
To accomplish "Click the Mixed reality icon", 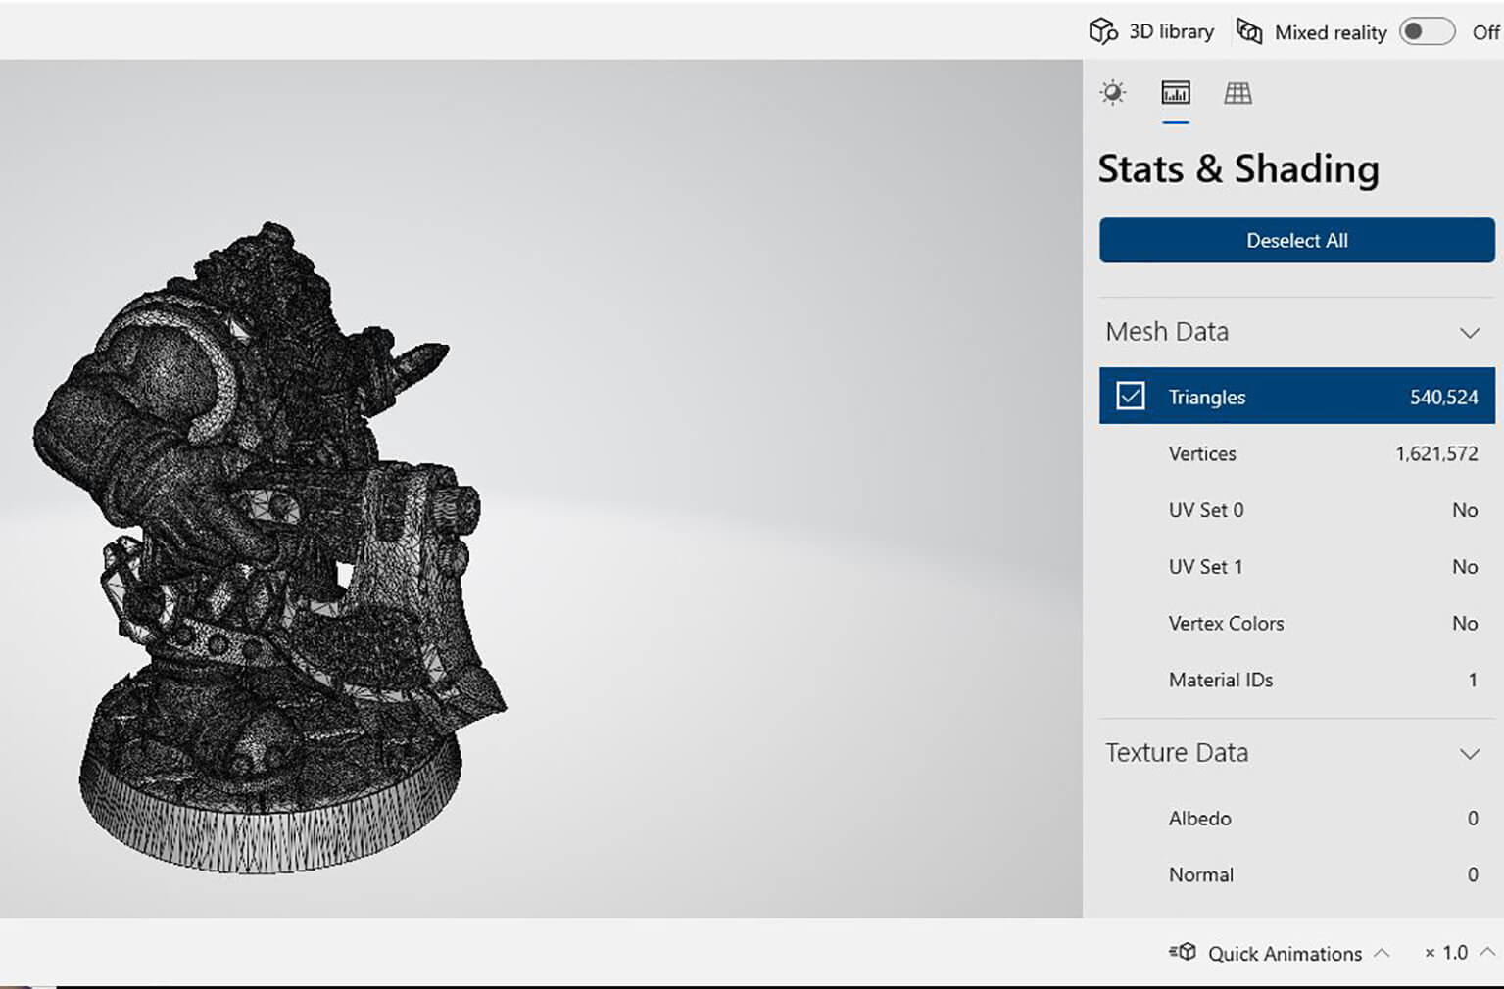I will 1249,31.
